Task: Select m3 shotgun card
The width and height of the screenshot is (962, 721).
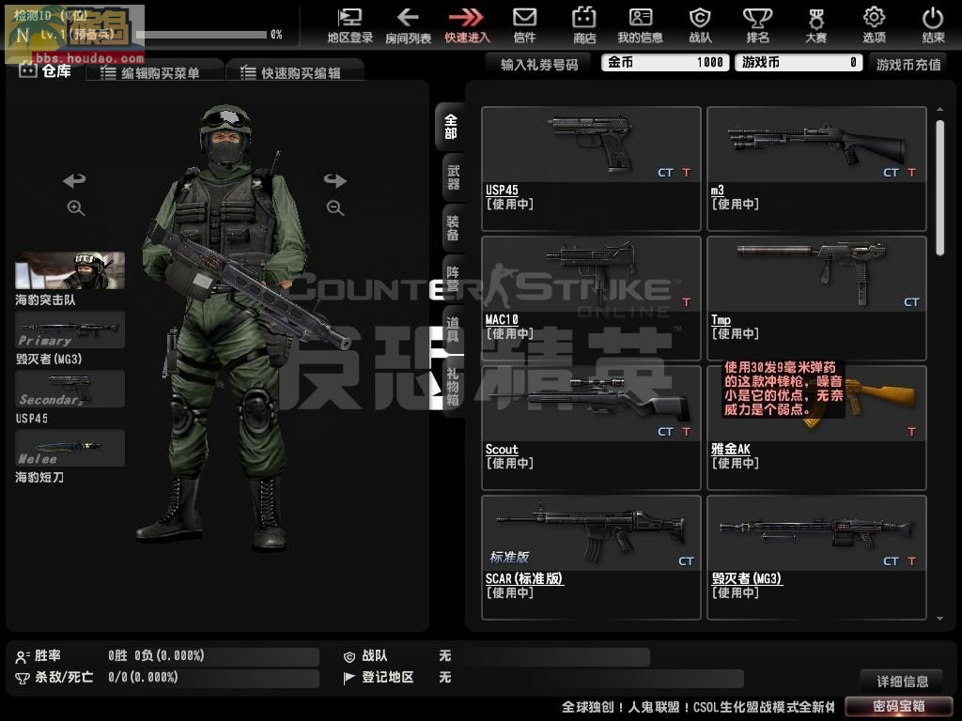Action: coord(816,169)
